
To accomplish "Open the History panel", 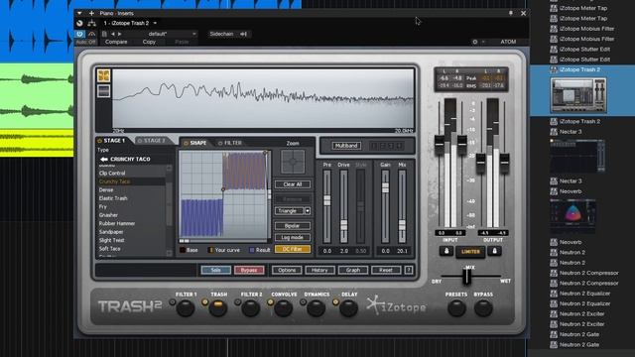I will click(x=319, y=270).
